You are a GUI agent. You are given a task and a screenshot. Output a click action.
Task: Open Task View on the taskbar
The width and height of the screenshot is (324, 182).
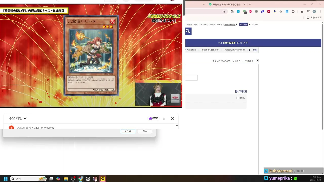(x=51, y=179)
